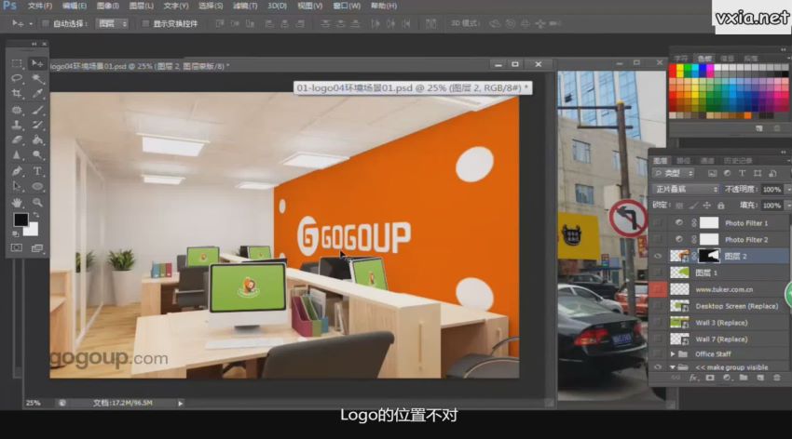Show the 图层 1 layer
The image size is (792, 439).
click(x=658, y=273)
